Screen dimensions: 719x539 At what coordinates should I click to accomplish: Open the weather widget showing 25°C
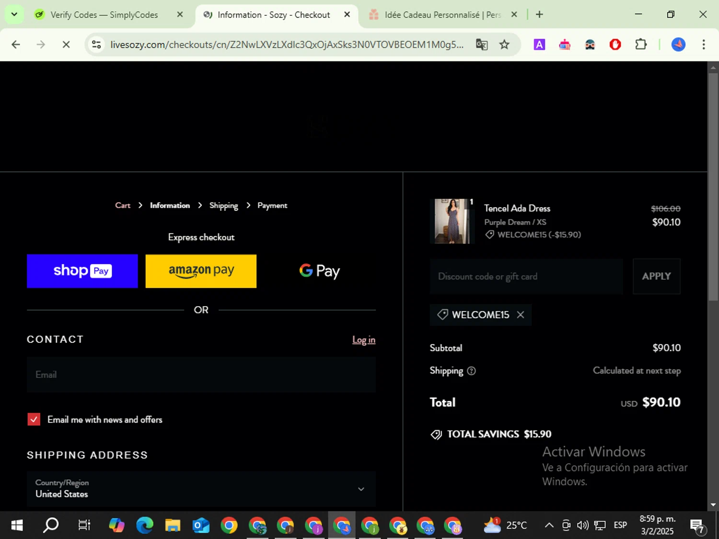[x=506, y=526]
